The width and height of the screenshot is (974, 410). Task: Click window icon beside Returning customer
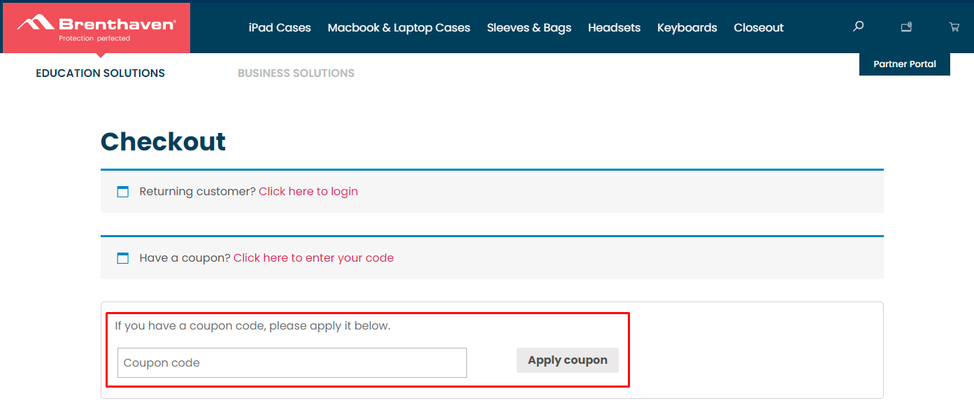point(123,192)
